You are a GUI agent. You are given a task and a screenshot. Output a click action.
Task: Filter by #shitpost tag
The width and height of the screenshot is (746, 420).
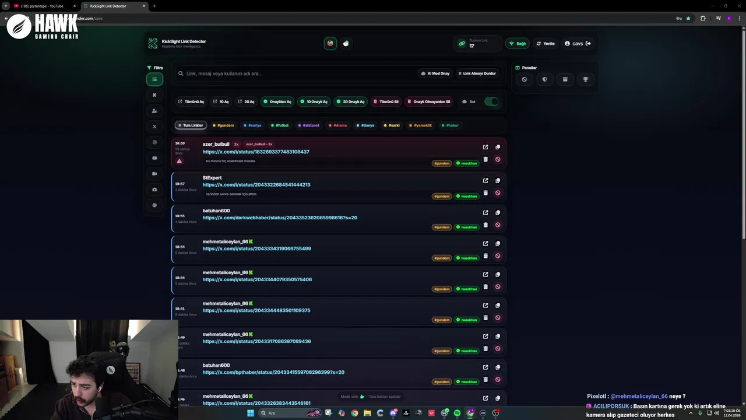click(x=309, y=125)
